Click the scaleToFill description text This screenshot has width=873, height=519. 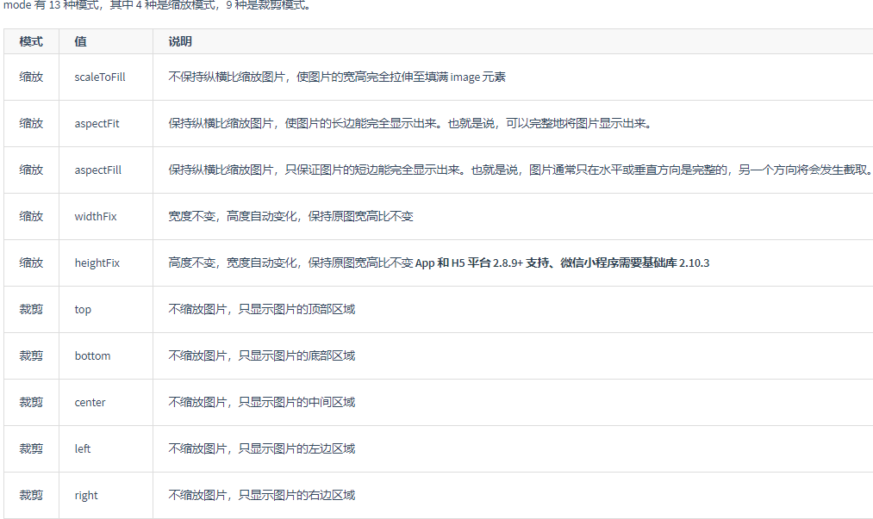(338, 77)
